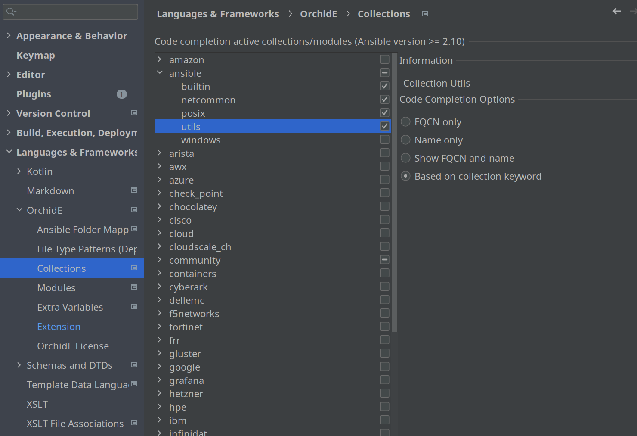Viewport: 637px width, 436px height.
Task: Expand Appearance & Behavior settings group
Action: pos(9,35)
